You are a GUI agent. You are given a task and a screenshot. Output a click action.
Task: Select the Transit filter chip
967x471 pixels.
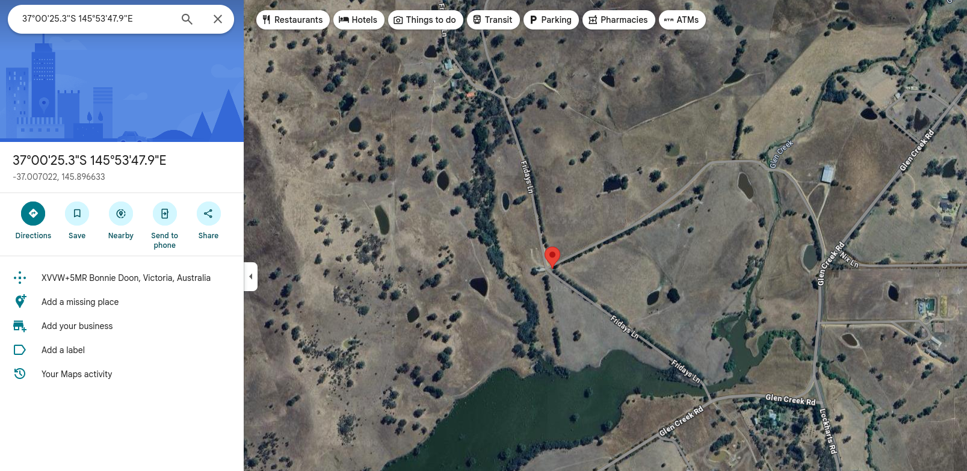point(493,20)
